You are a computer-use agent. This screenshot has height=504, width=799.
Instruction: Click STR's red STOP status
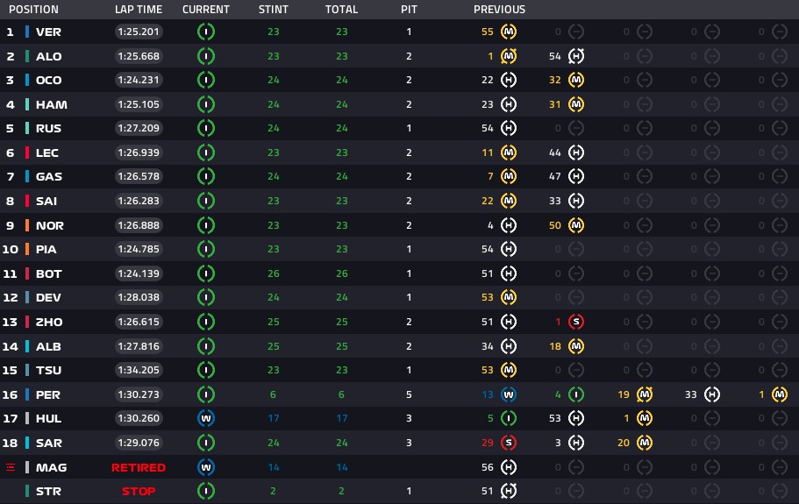point(139,491)
